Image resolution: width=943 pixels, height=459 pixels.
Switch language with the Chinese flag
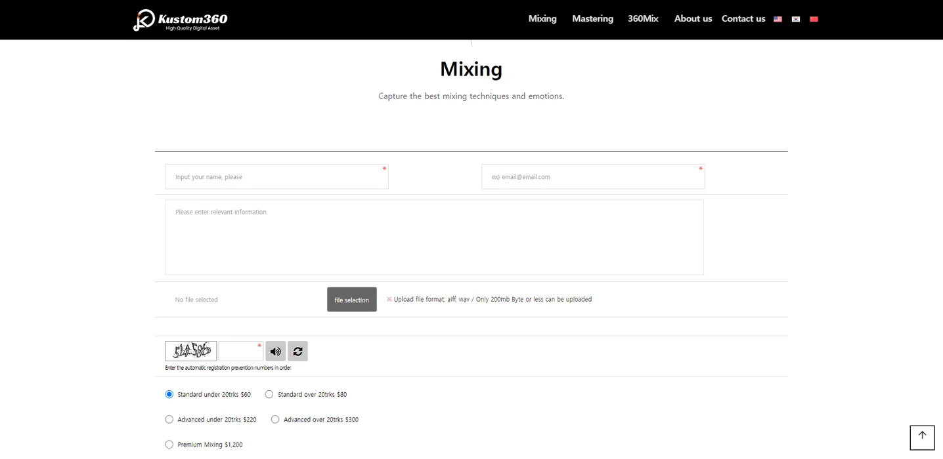coord(814,19)
